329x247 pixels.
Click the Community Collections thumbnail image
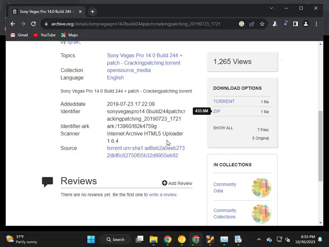[261, 214]
